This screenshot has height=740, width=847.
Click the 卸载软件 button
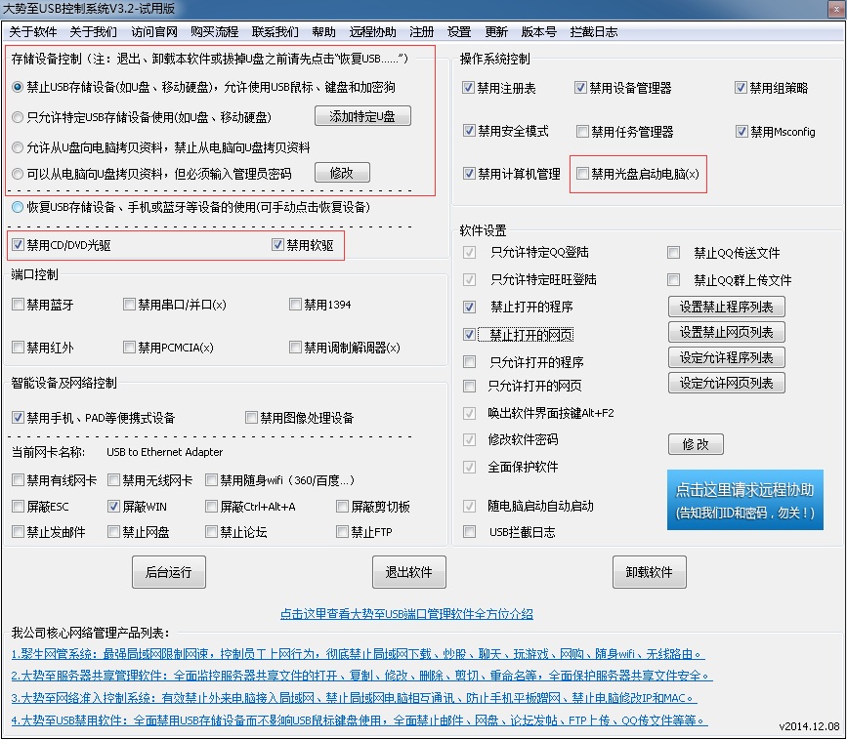click(649, 572)
